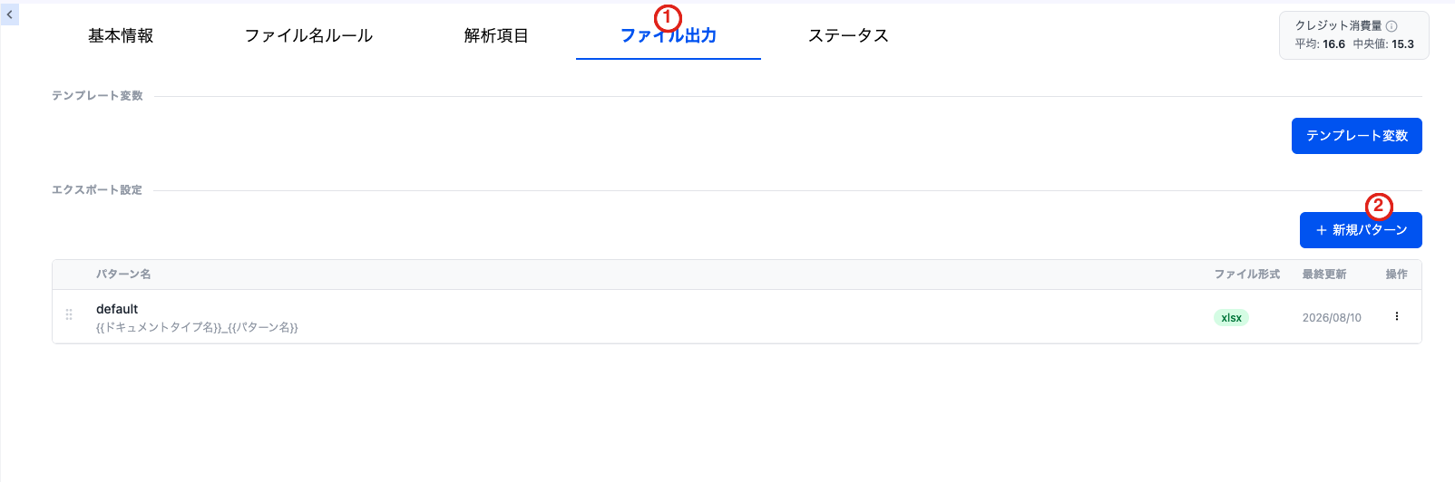The width and height of the screenshot is (1455, 482).
Task: Click the 2026/08/10 last updated date
Action: click(1332, 318)
